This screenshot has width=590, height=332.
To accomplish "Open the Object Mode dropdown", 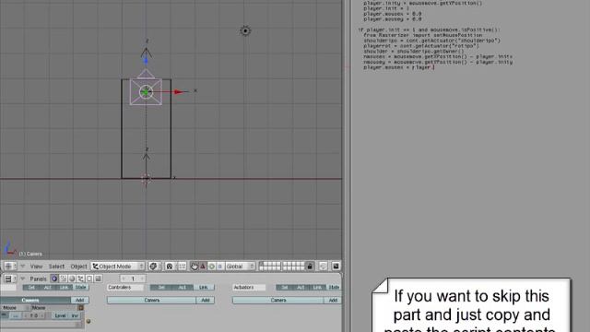I will click(118, 267).
